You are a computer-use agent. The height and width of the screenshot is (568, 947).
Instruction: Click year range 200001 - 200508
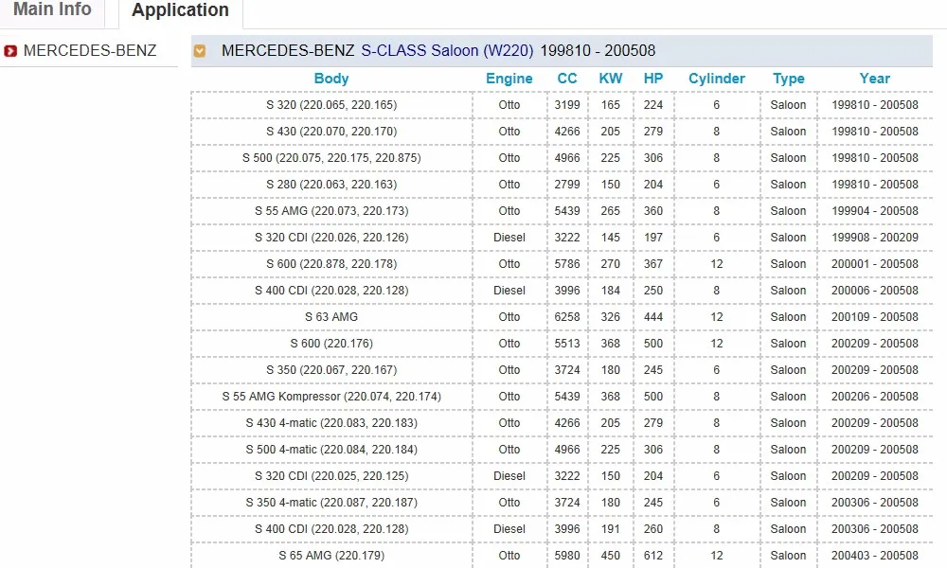[874, 264]
